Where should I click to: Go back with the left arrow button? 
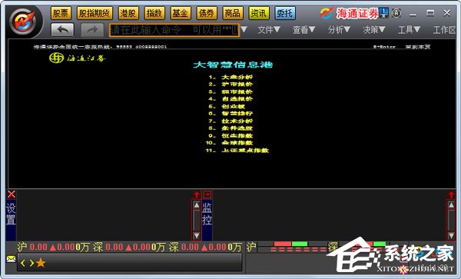62,30
